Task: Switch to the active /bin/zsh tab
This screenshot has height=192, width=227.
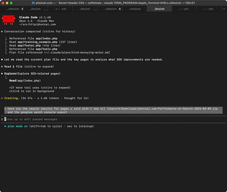Action: [x=159, y=9]
